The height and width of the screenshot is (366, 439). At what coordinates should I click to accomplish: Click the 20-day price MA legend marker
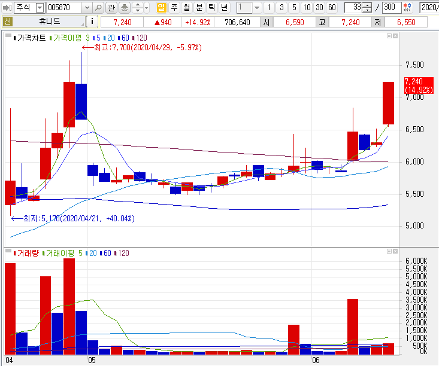click(109, 38)
